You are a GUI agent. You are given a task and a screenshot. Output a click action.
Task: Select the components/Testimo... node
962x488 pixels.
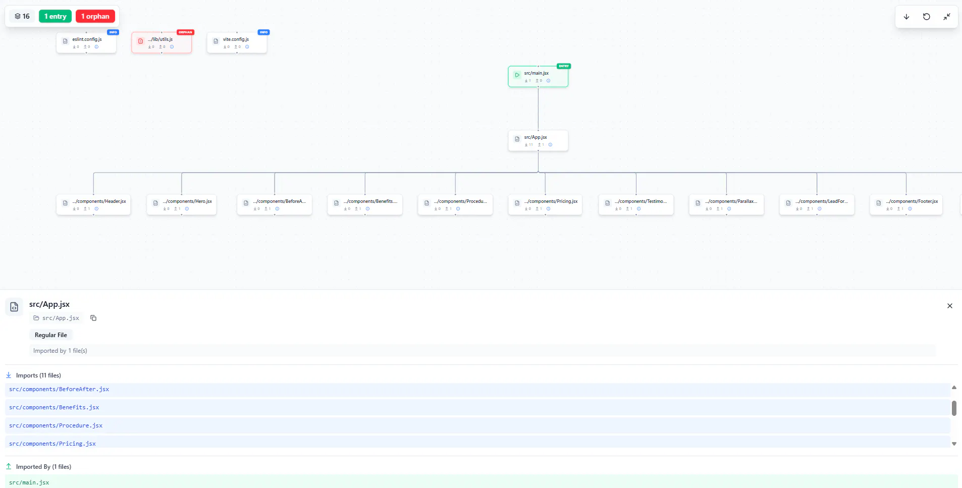coord(636,204)
